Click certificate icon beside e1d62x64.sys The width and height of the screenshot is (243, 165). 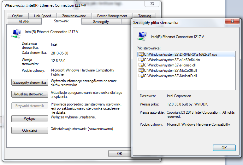141,54
